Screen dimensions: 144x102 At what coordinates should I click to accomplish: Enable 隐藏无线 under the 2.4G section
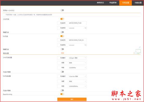[x=62, y=32]
